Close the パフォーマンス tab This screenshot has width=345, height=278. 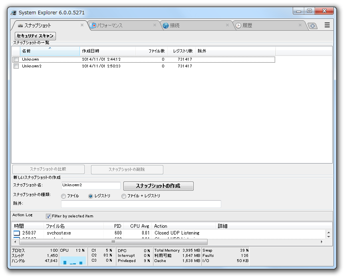(x=155, y=25)
